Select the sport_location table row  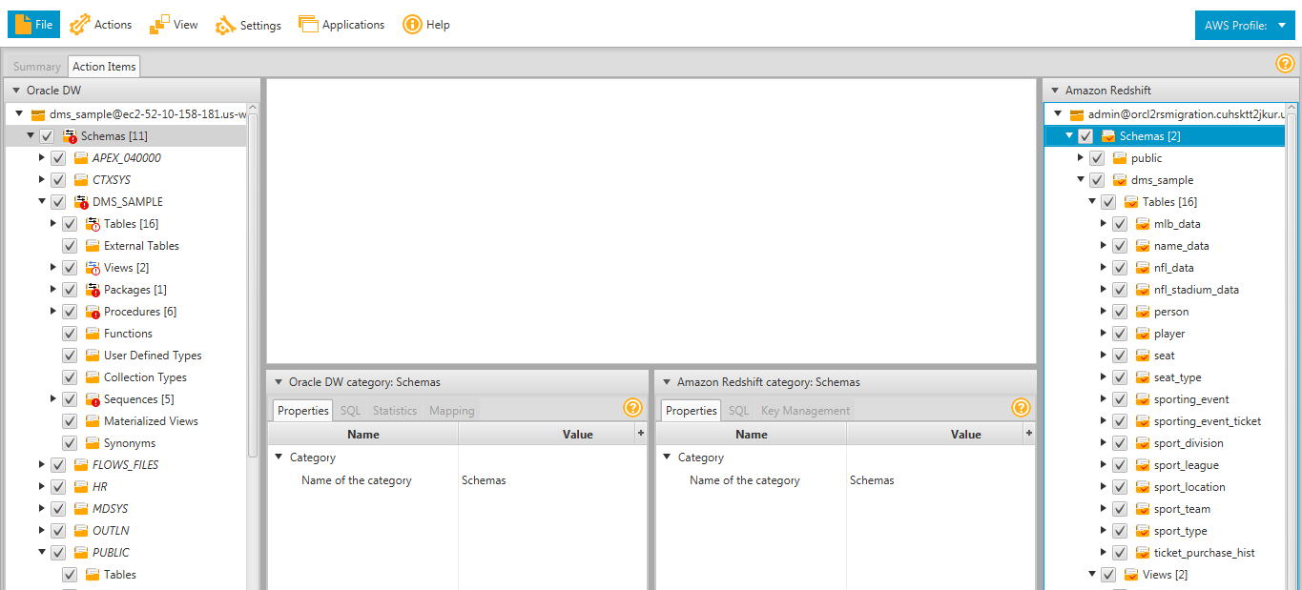(x=1164, y=487)
